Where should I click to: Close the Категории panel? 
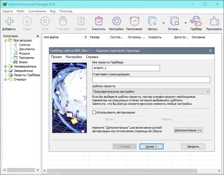tap(38, 36)
